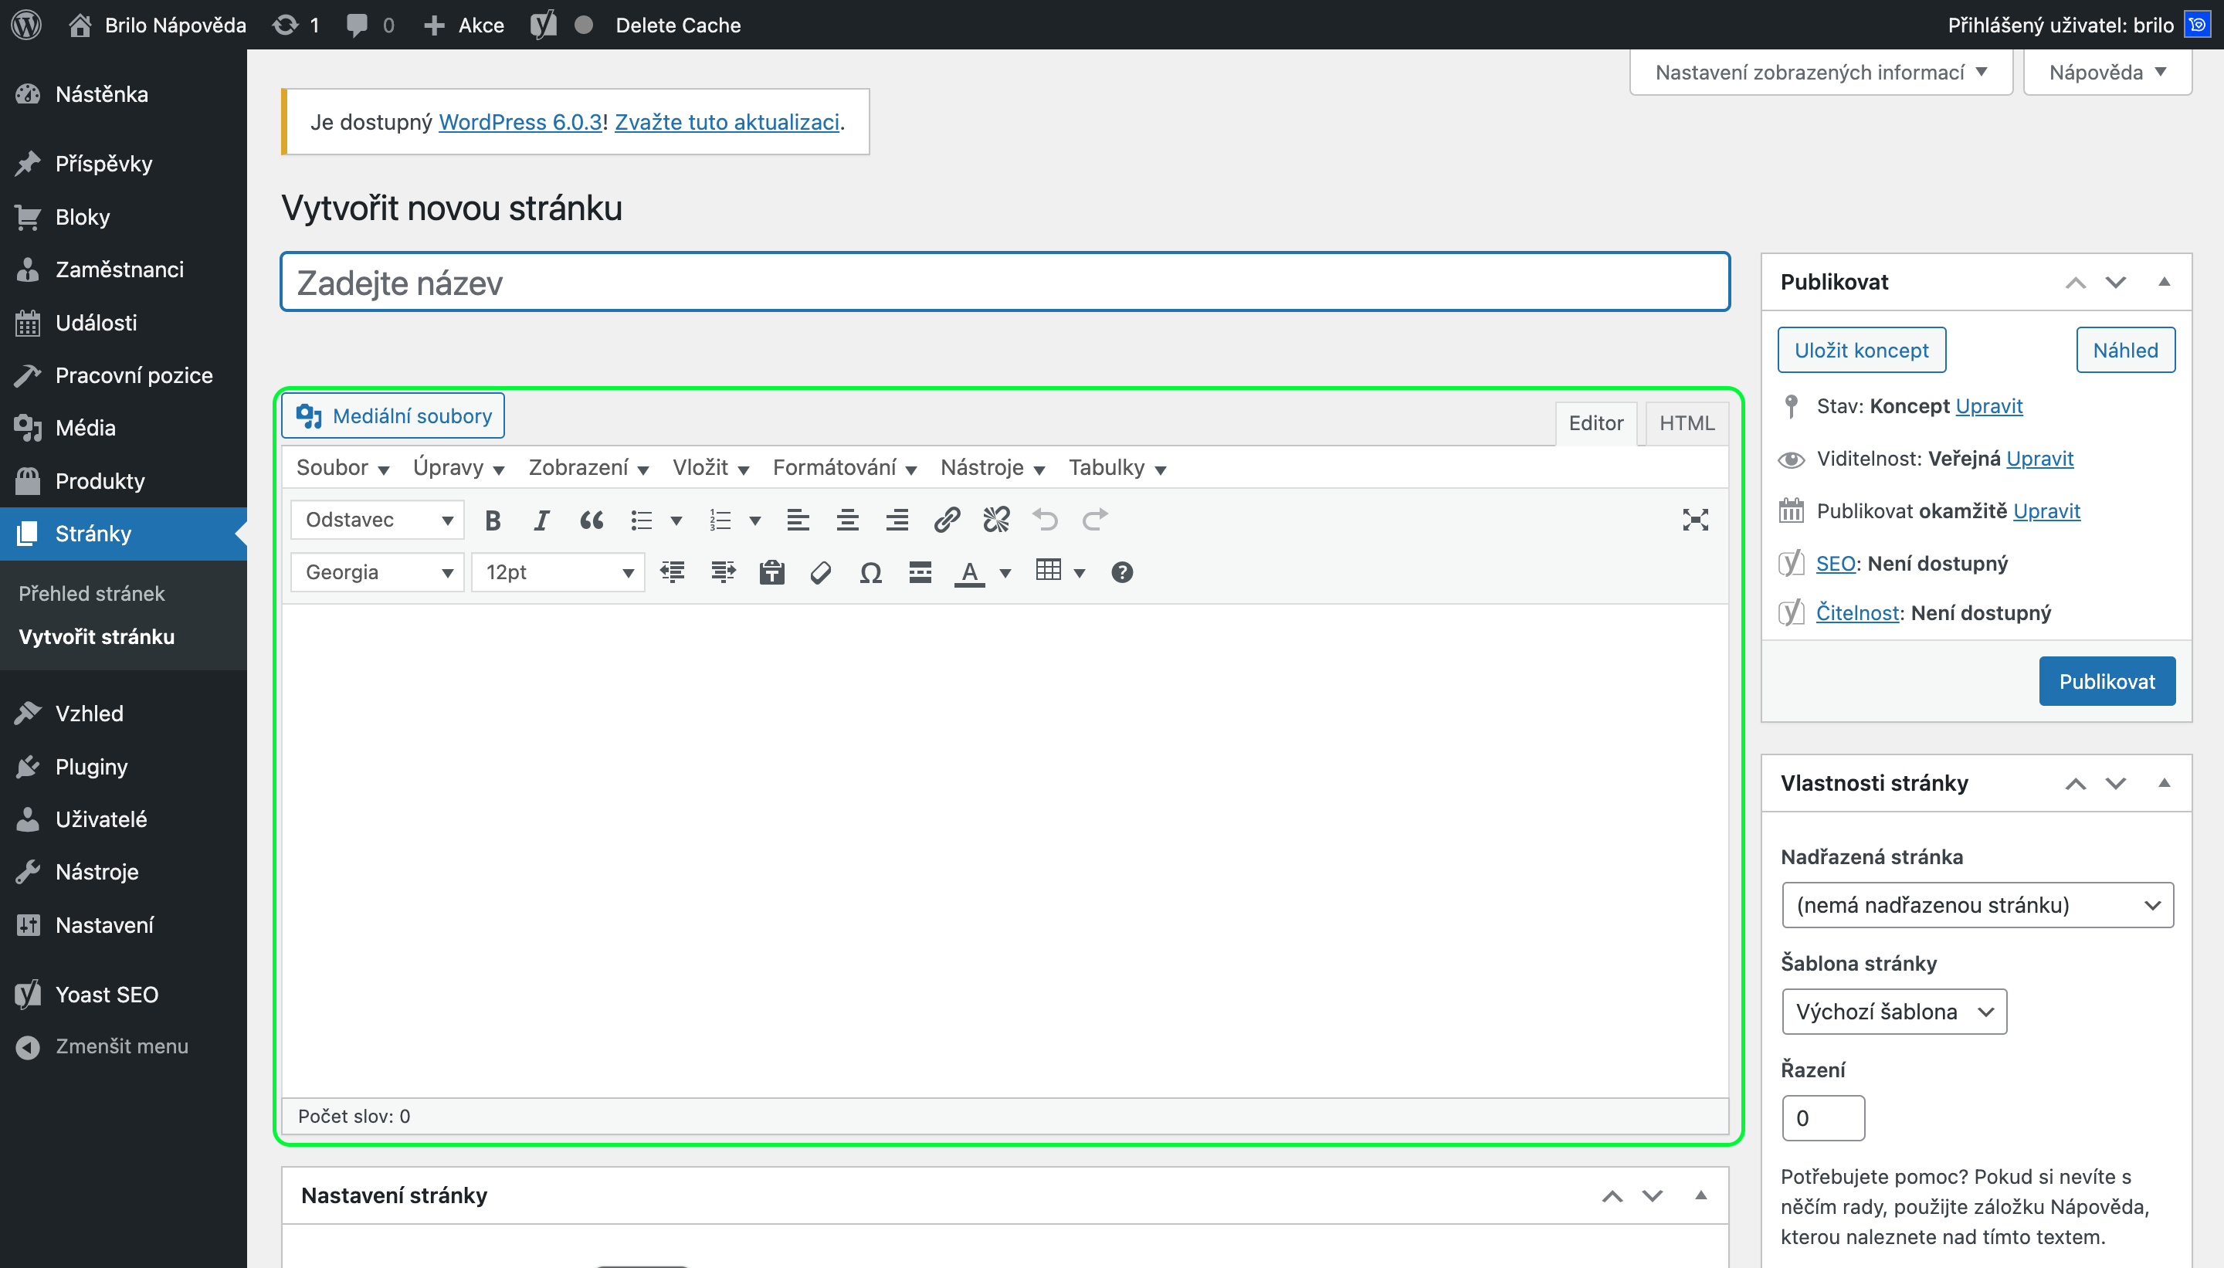Switch to the HTML editor tab

click(1686, 423)
